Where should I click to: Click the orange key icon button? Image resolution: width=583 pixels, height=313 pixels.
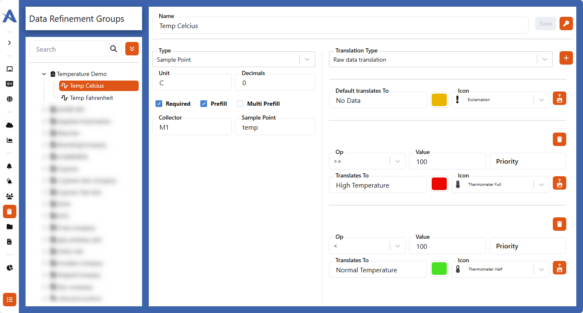[566, 23]
